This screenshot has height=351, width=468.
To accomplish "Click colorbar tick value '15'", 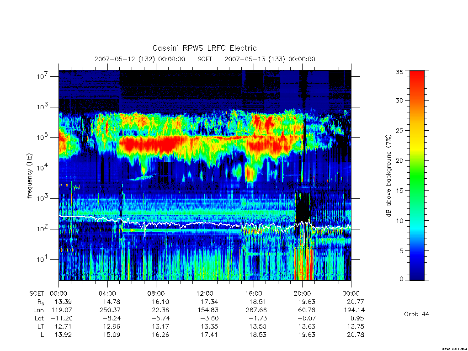I will [x=399, y=191].
